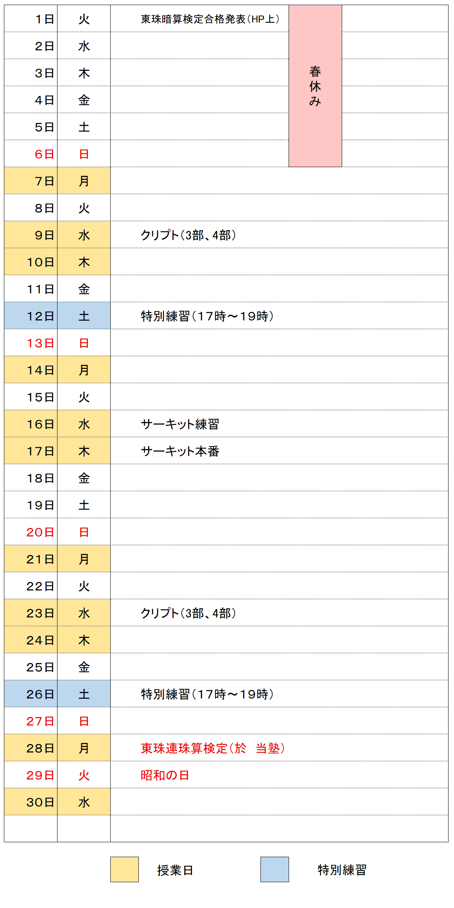Select the 30日 date cell

coord(31,802)
